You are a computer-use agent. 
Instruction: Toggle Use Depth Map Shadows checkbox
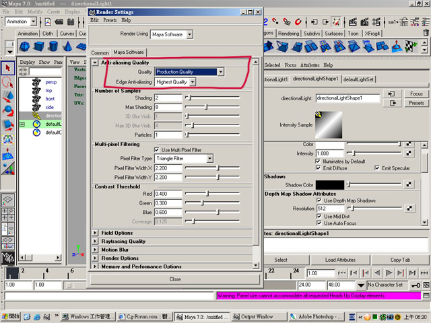319,201
